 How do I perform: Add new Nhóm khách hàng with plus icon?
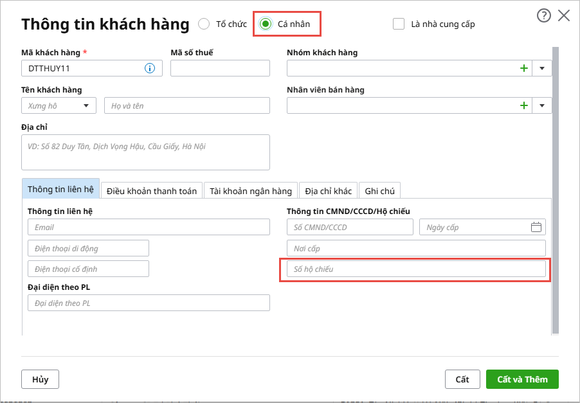524,68
